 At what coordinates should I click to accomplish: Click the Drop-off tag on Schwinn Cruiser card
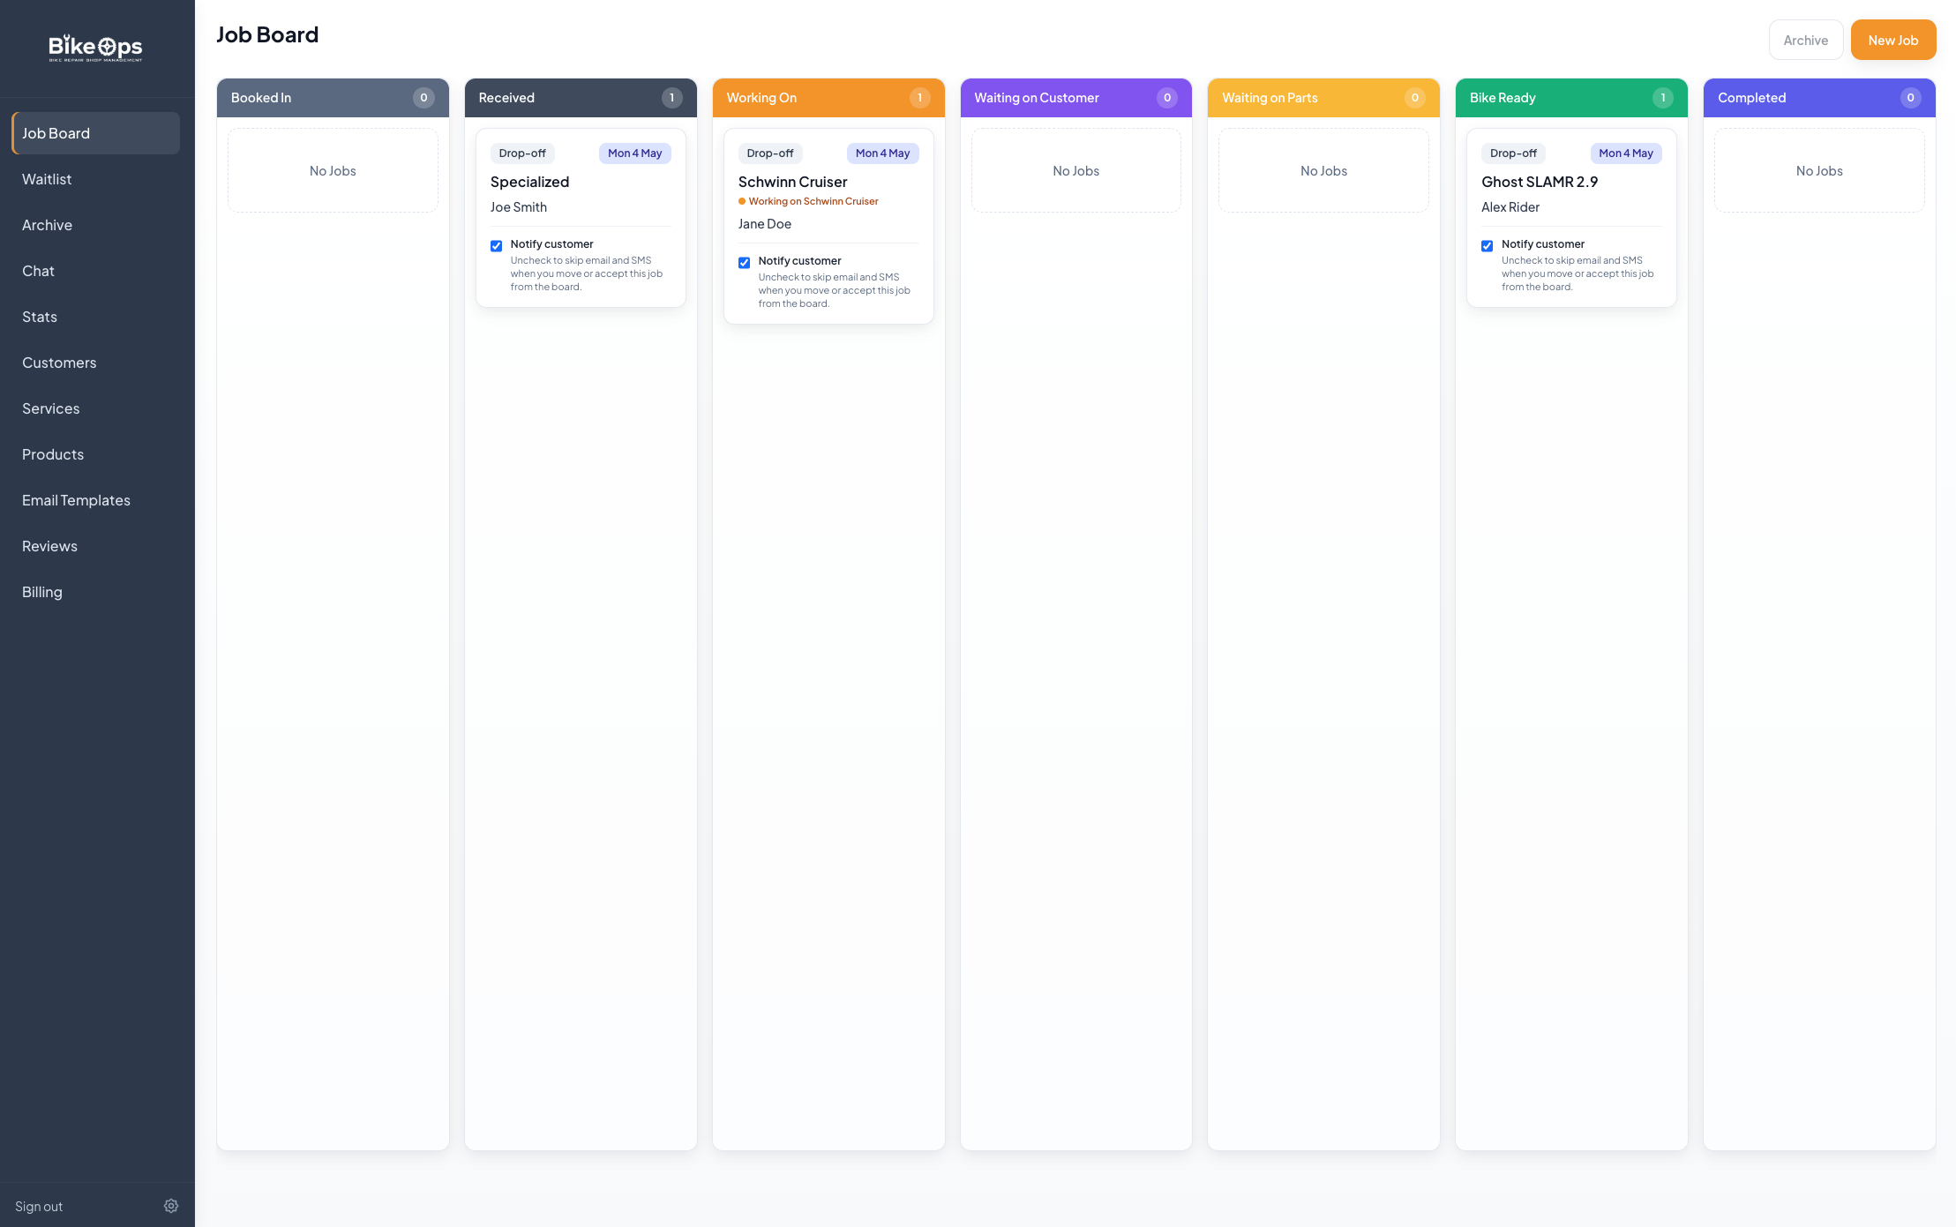tap(770, 153)
